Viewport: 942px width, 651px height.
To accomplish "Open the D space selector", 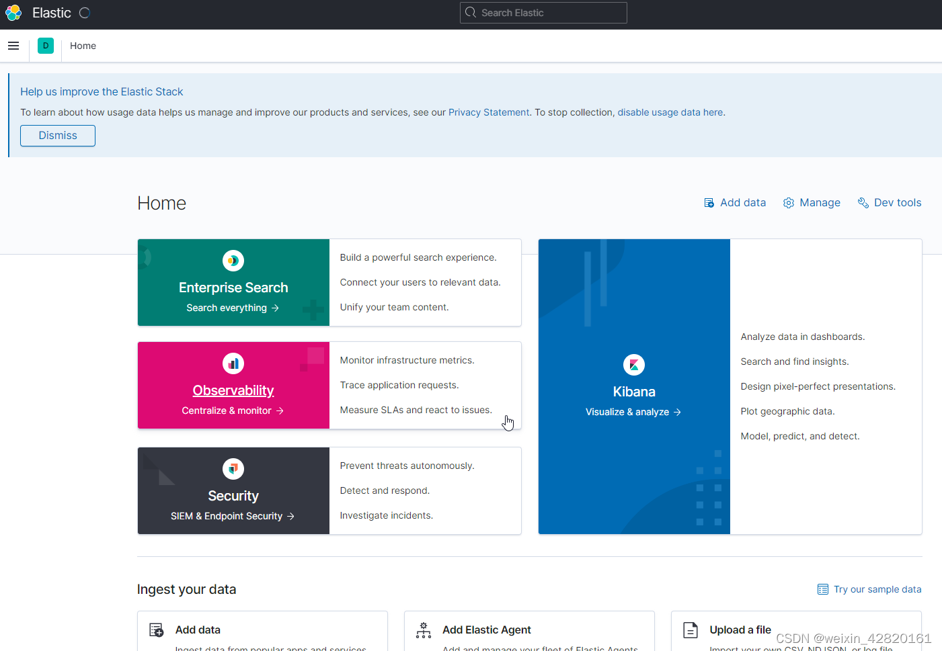I will pyautogui.click(x=45, y=45).
